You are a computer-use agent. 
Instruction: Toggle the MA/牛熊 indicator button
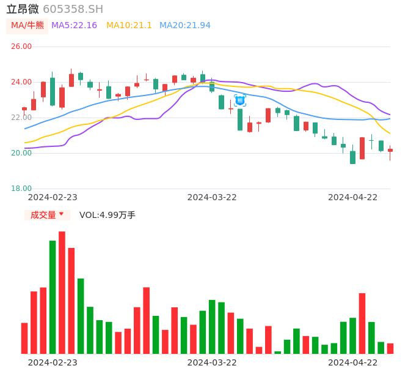27,26
